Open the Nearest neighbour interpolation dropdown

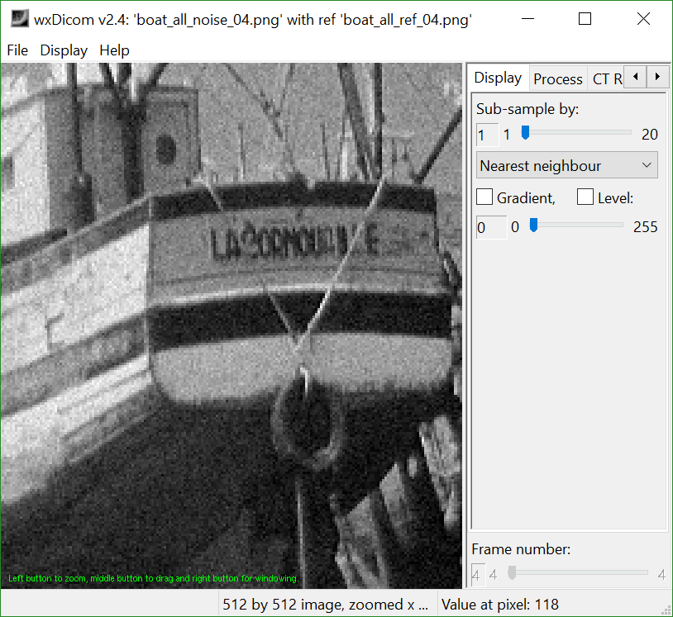pyautogui.click(x=566, y=165)
